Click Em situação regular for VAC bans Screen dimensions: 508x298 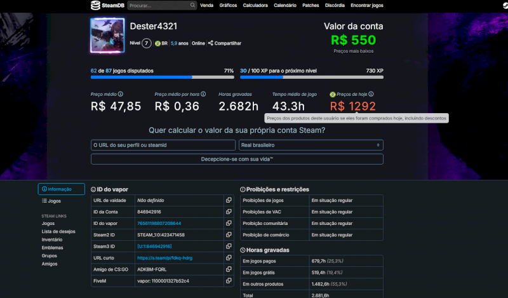[332, 212]
